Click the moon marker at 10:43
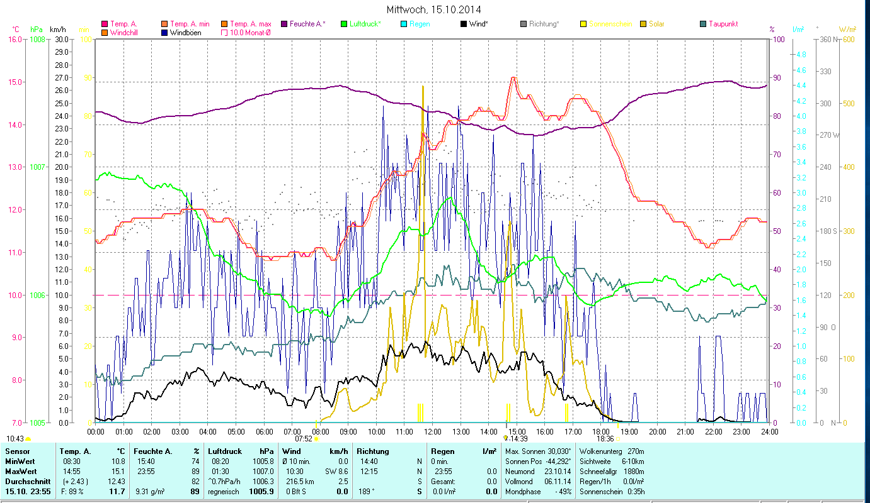 28,438
